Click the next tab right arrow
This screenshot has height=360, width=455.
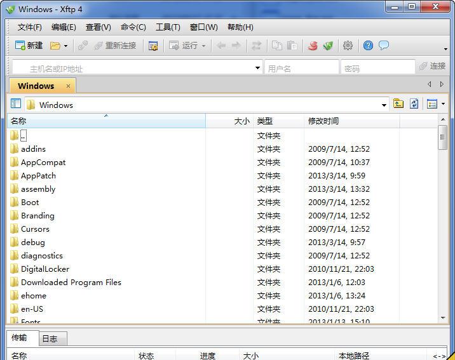coord(442,84)
